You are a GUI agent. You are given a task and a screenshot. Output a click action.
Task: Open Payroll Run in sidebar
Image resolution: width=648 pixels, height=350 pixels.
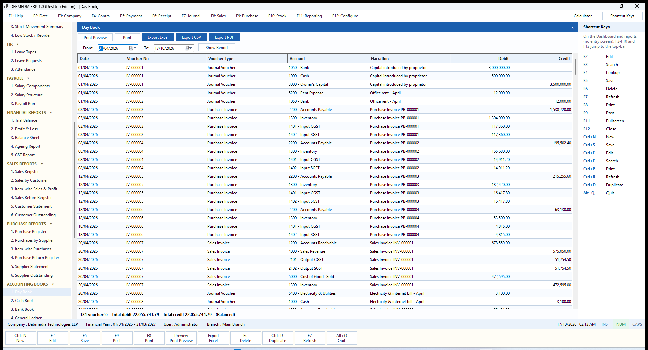tap(25, 104)
